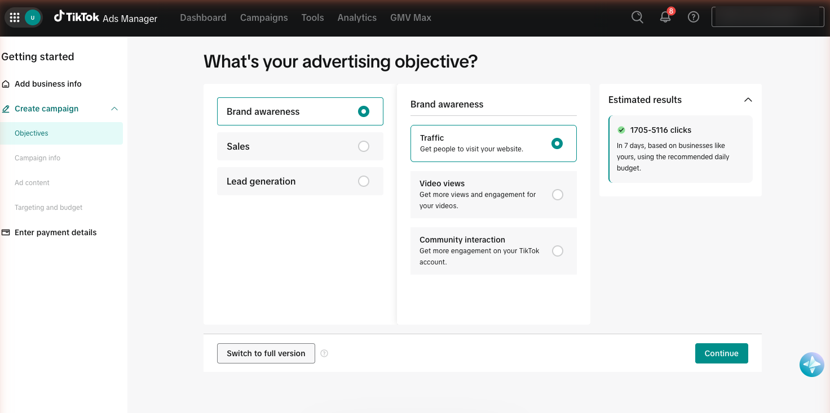The width and height of the screenshot is (830, 413).
Task: Click the home icon beside Add business info
Action: pos(6,84)
